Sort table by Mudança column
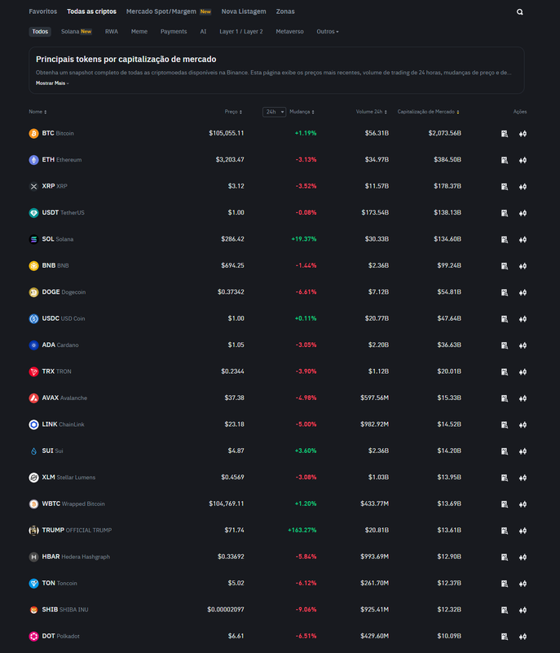The height and width of the screenshot is (653, 560). click(x=302, y=112)
